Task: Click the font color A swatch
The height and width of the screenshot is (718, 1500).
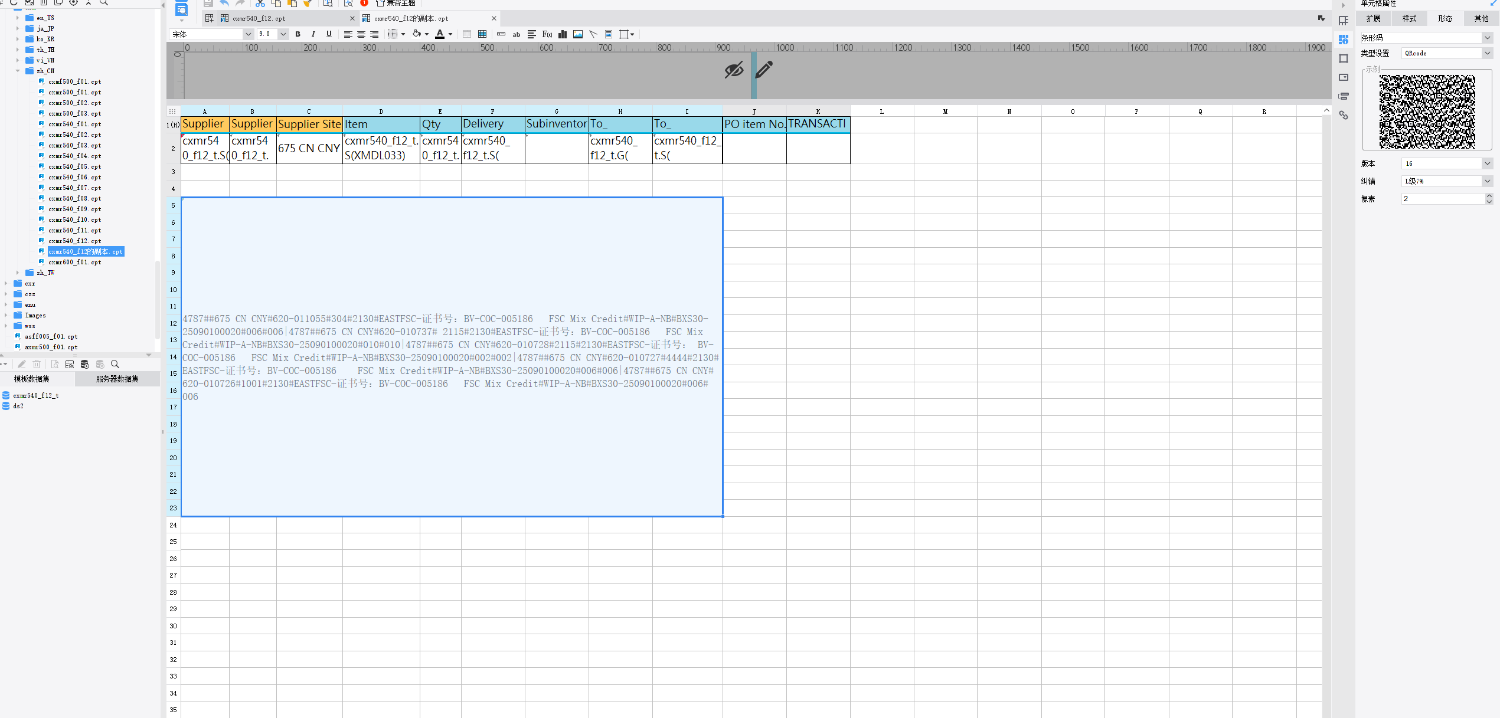Action: (x=440, y=34)
